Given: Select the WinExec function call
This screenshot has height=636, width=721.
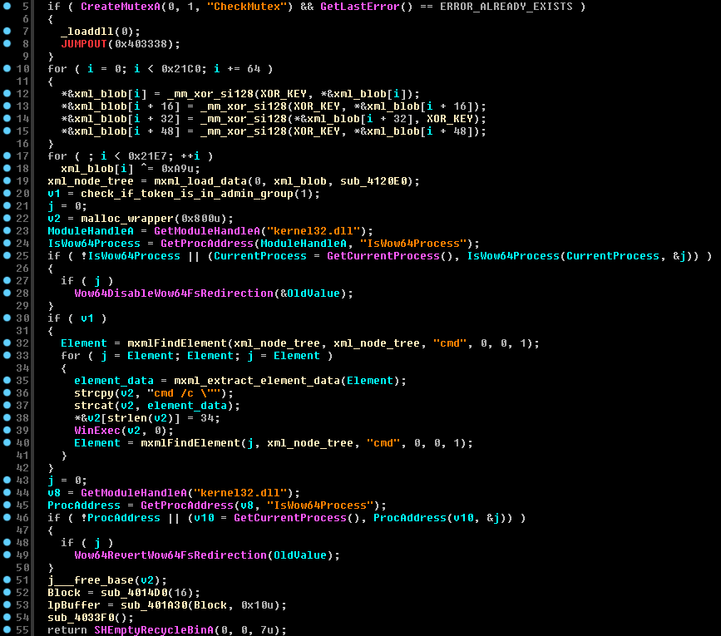Looking at the screenshot, I should point(97,430).
